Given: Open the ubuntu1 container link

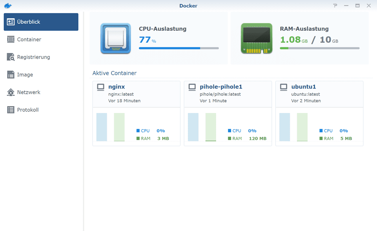Looking at the screenshot, I should 304,86.
